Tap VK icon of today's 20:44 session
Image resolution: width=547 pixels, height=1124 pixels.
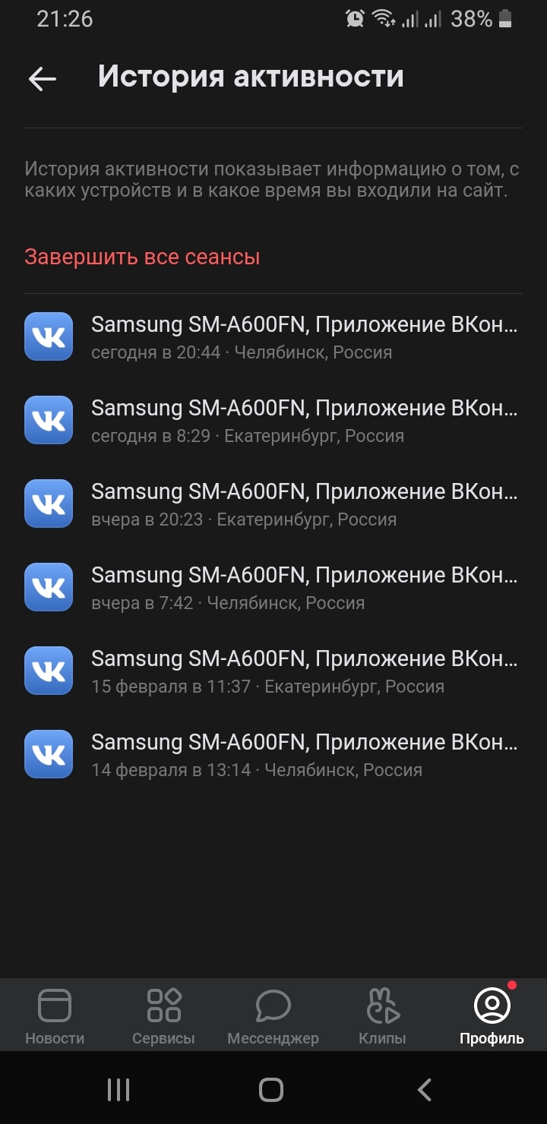(x=49, y=336)
